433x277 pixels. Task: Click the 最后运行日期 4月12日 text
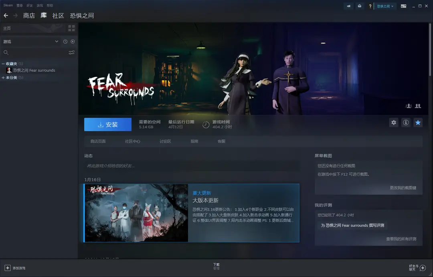[181, 124]
